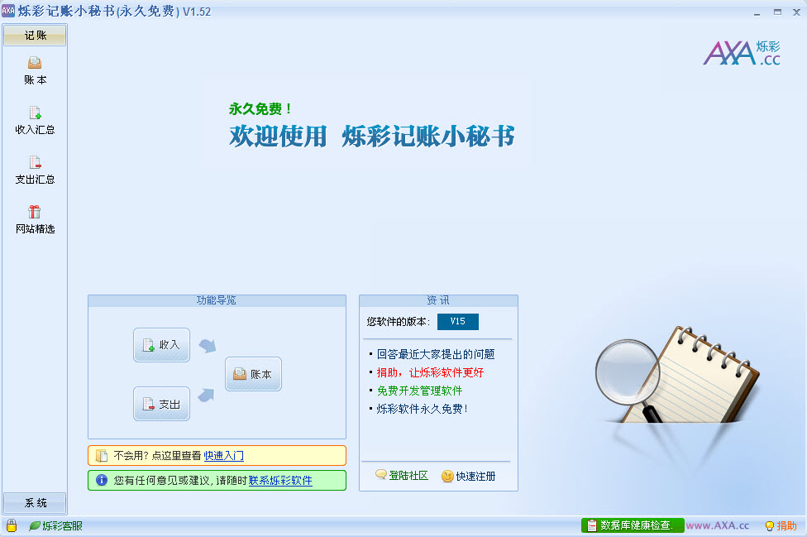807x537 pixels.
Task: Click the 永久免费! green text
Action: click(x=260, y=108)
